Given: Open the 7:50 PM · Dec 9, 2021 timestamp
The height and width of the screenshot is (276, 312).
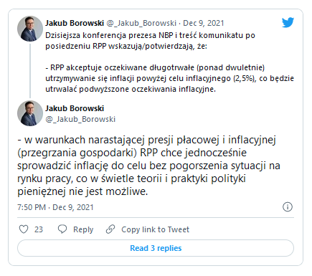Looking at the screenshot, I should coord(55,207).
